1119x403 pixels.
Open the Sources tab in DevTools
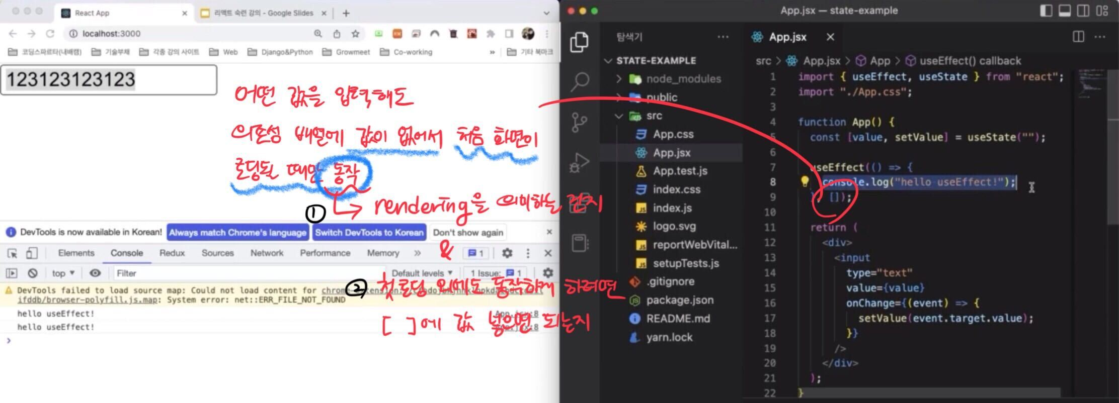click(x=217, y=253)
